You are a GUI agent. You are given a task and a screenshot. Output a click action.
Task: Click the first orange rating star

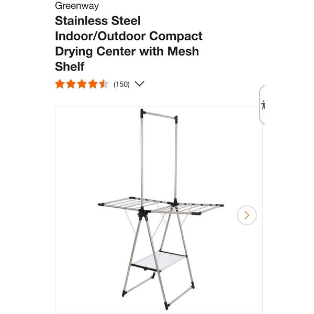coord(60,84)
